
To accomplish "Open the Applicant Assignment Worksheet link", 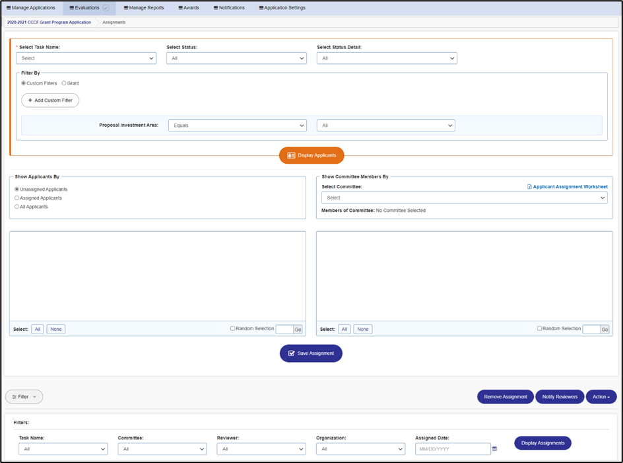I will [x=568, y=186].
